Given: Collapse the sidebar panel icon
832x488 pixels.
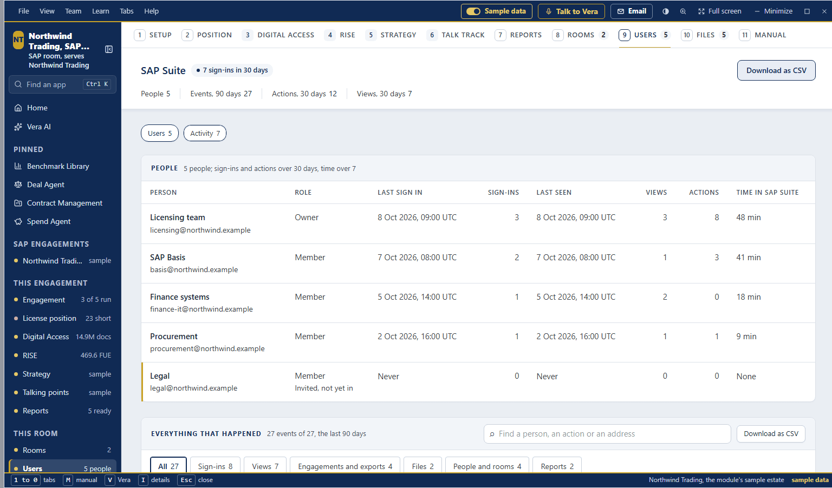Looking at the screenshot, I should point(108,49).
